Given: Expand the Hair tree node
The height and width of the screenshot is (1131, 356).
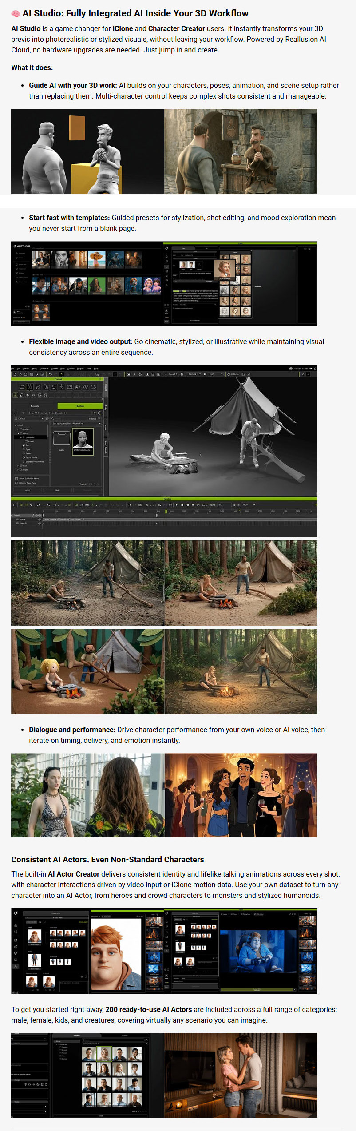Looking at the screenshot, I should pos(18,466).
